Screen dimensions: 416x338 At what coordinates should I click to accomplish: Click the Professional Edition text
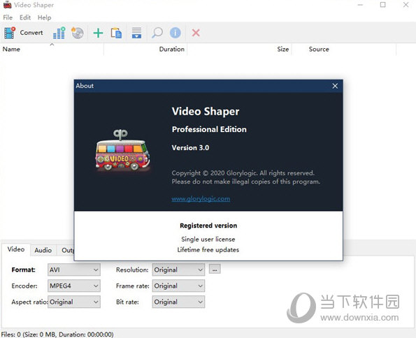point(209,129)
